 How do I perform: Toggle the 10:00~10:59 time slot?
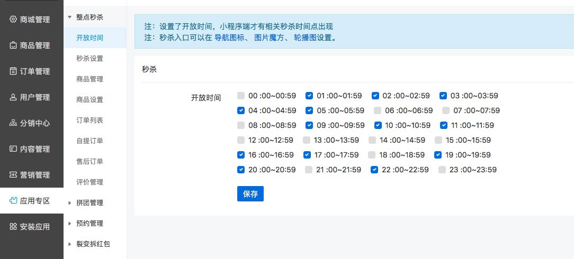point(378,125)
